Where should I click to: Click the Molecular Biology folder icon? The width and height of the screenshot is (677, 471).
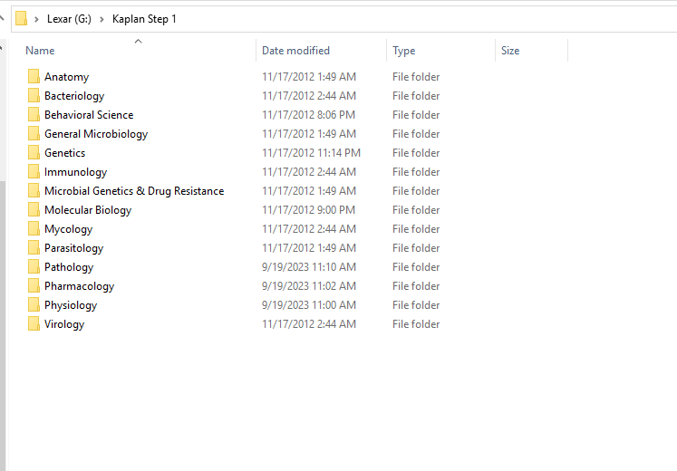pos(34,209)
